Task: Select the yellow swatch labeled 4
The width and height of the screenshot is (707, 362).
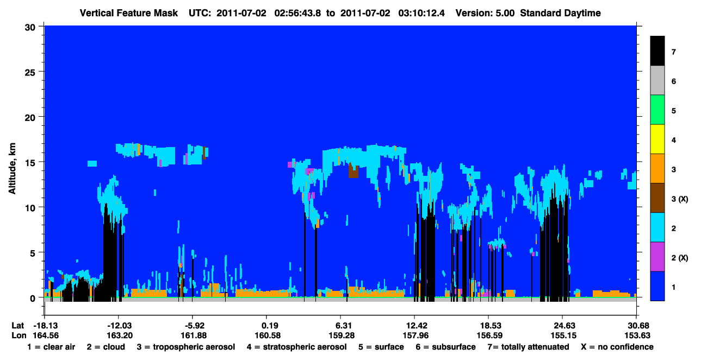Action: click(658, 139)
